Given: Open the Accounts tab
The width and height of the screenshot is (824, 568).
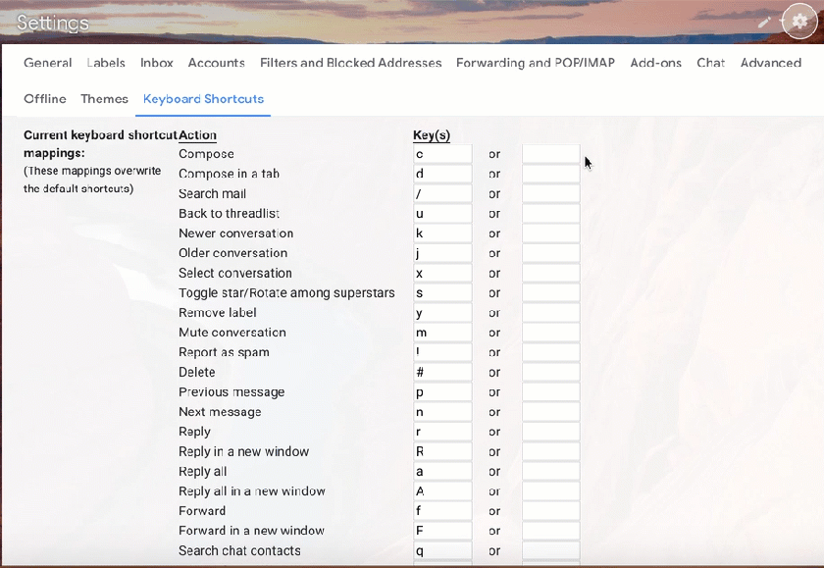Looking at the screenshot, I should click(216, 63).
